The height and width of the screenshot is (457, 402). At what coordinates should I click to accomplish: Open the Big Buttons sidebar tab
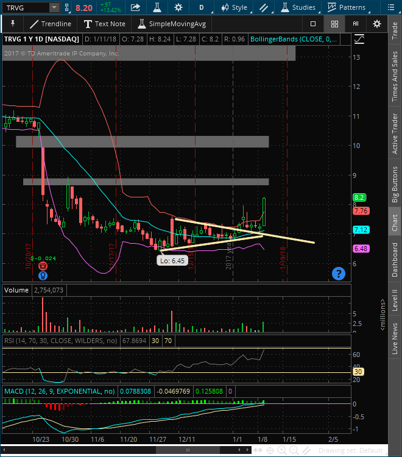point(395,184)
